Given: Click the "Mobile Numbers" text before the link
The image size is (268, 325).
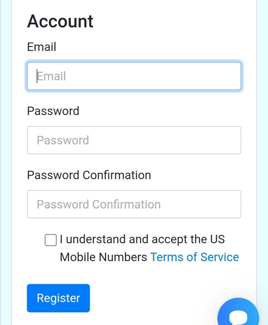Looking at the screenshot, I should coord(103,257).
